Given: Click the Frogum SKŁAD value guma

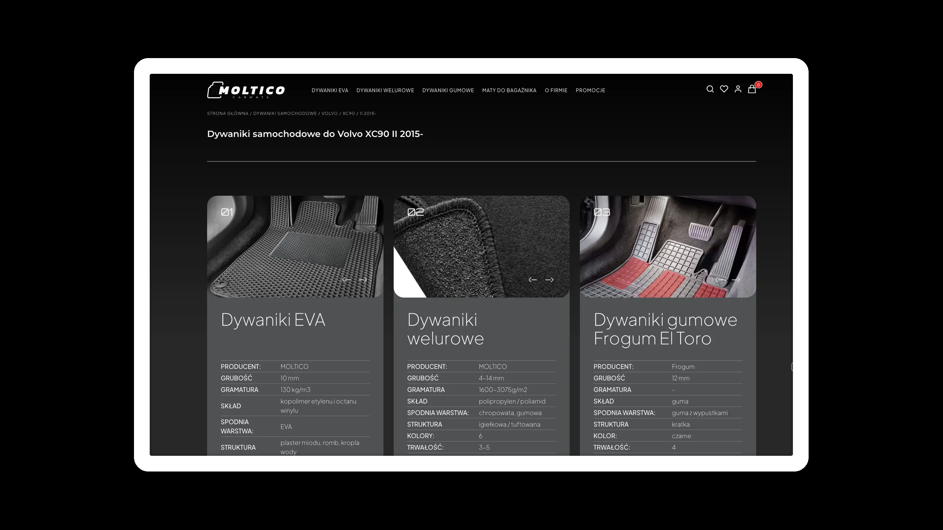Looking at the screenshot, I should click(680, 401).
